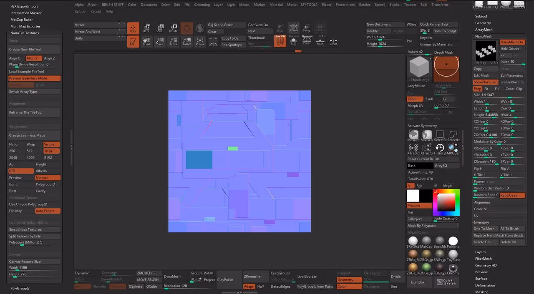Expand the Subtool palette section

481,16
